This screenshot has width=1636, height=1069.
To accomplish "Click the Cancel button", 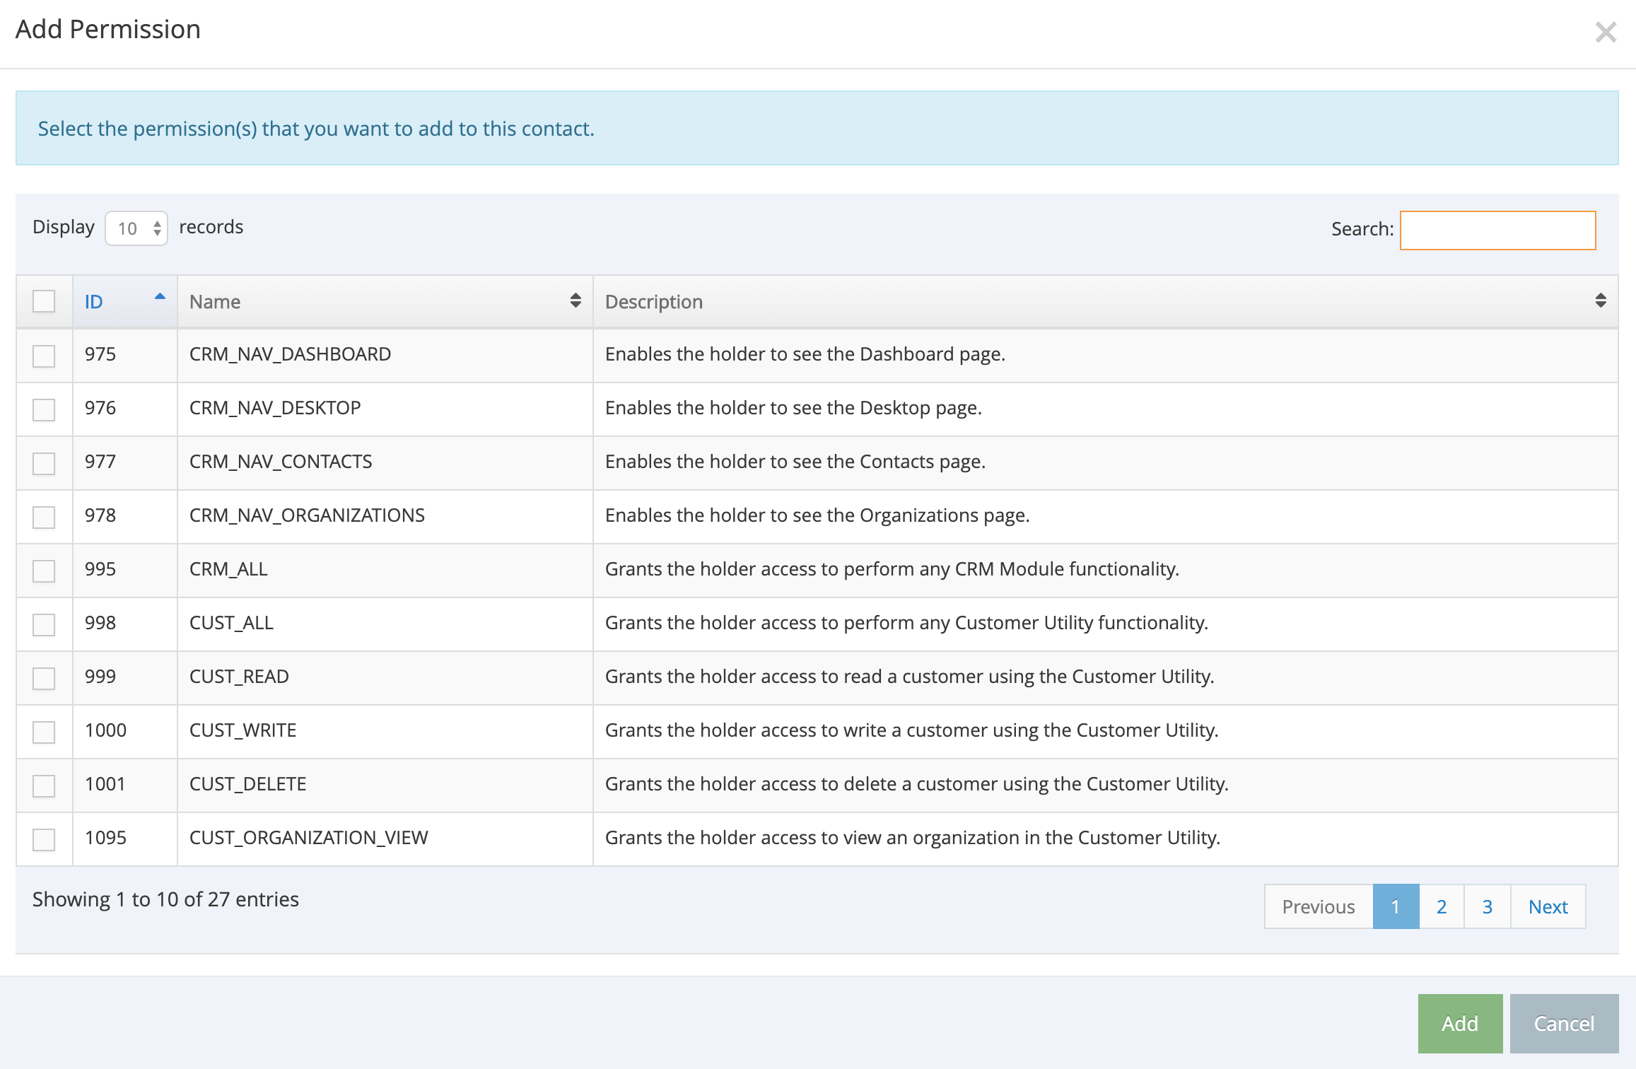I will (1565, 1023).
